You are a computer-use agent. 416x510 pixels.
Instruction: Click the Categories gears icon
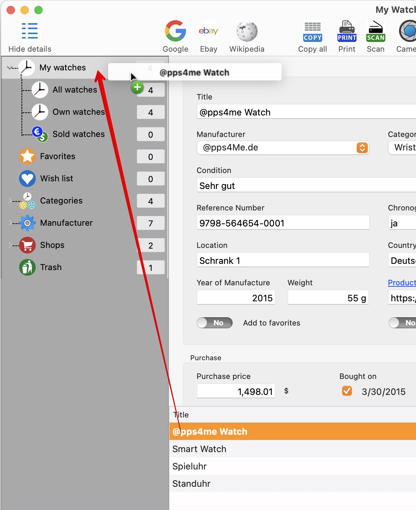coord(27,201)
